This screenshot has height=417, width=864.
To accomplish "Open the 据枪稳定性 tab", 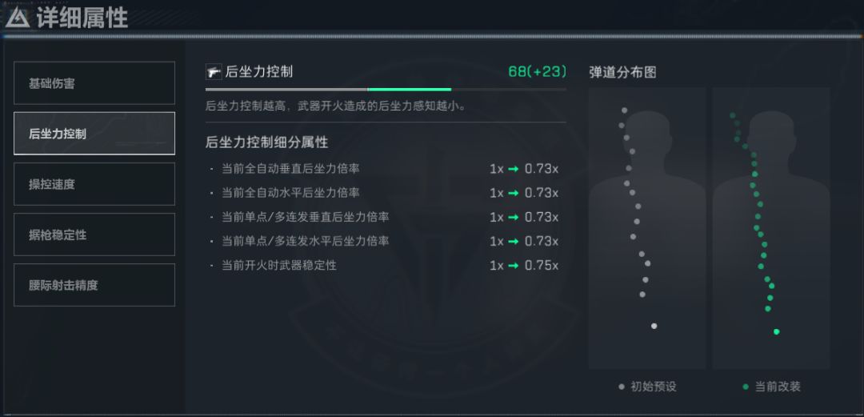I will pyautogui.click(x=94, y=235).
